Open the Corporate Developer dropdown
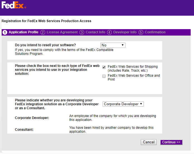The height and width of the screenshot is (154, 194). pyautogui.click(x=123, y=104)
